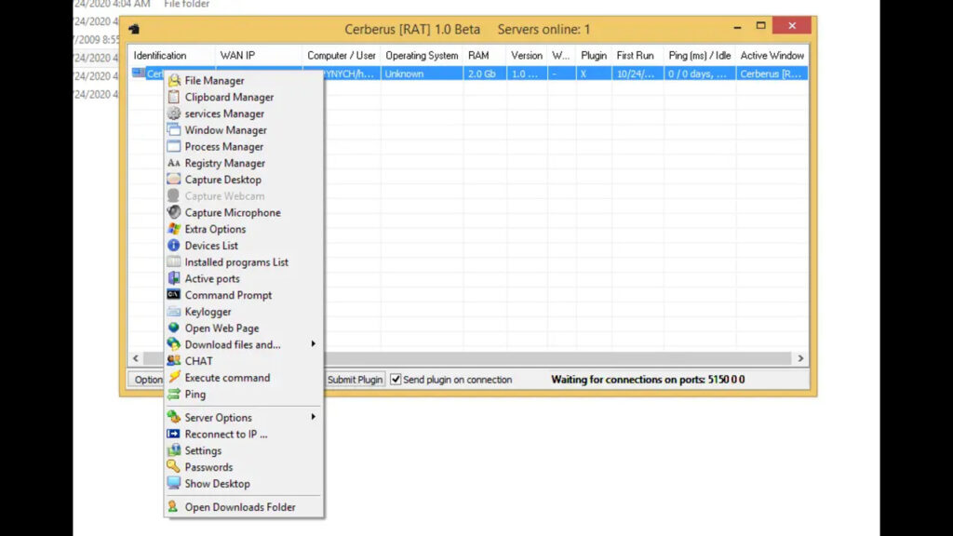Sort by Identification column header
The height and width of the screenshot is (536, 953).
coord(171,55)
